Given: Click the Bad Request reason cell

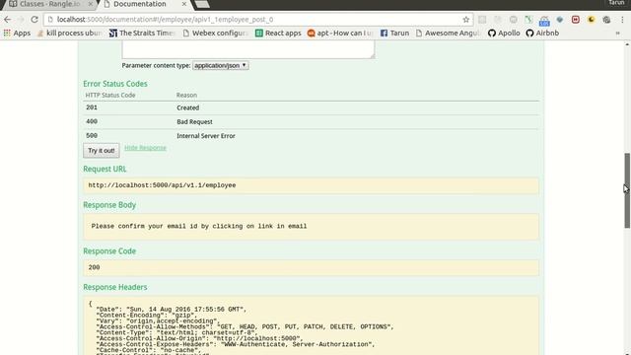Looking at the screenshot, I should [x=195, y=121].
